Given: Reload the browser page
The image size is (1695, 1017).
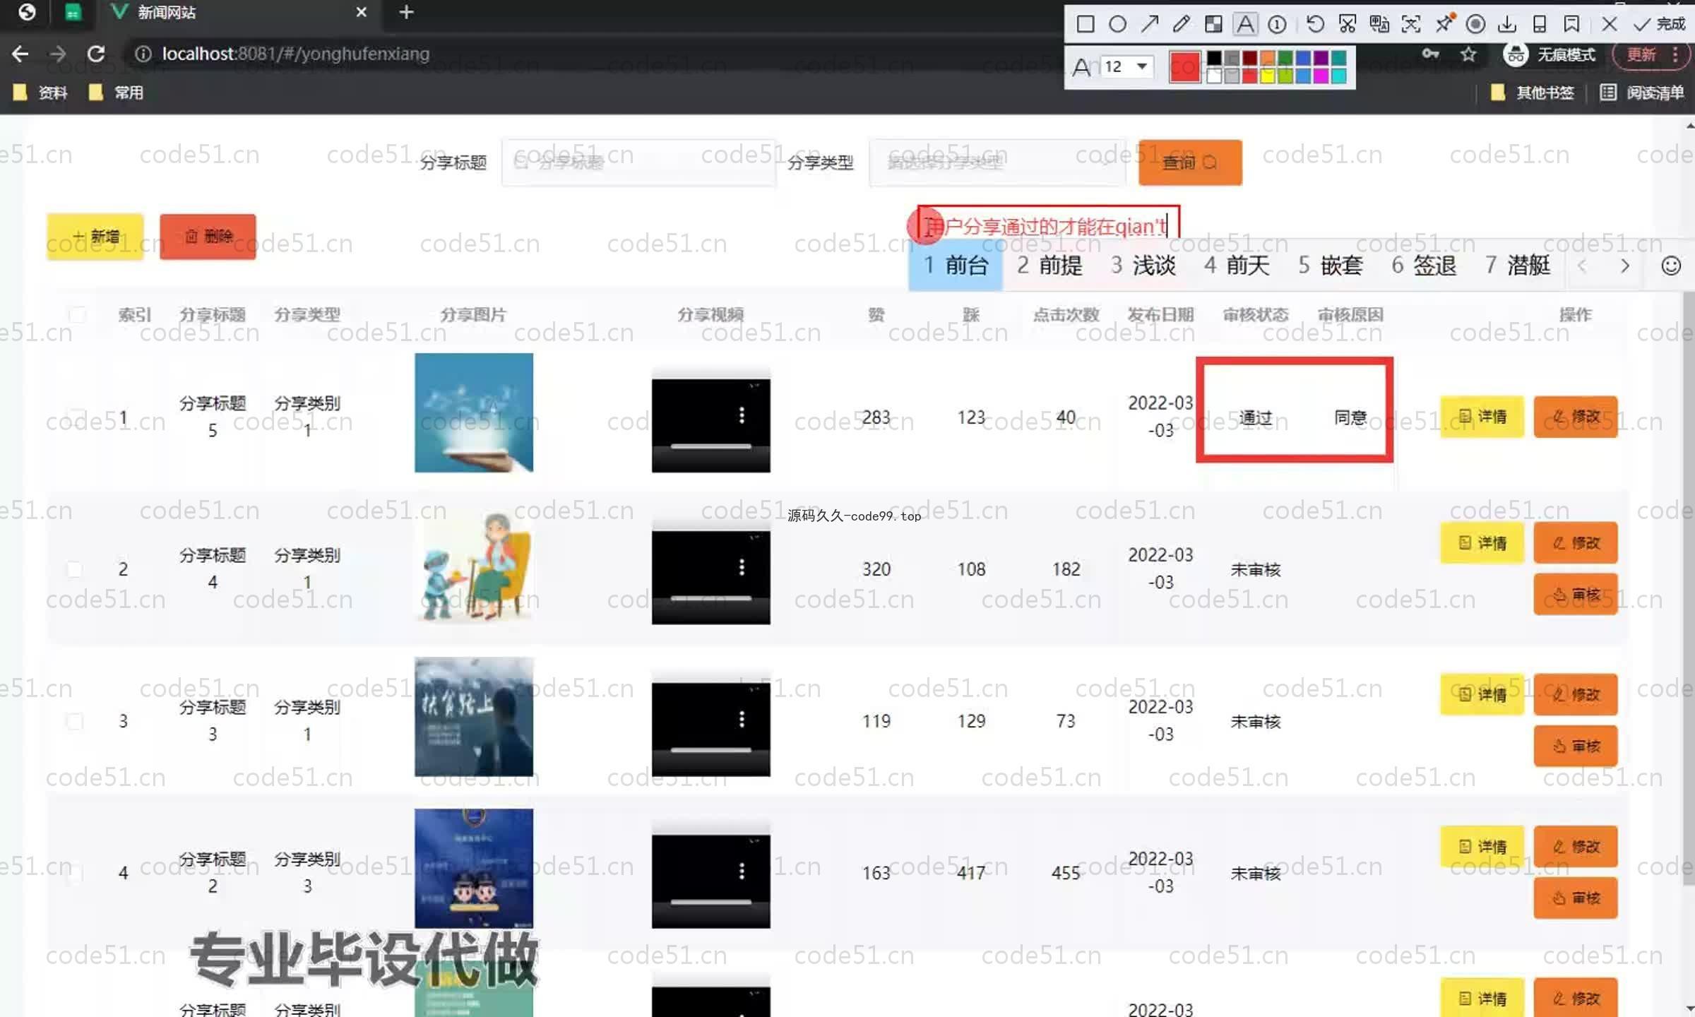Looking at the screenshot, I should [x=96, y=54].
